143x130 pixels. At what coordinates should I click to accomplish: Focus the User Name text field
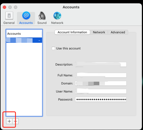coord(101,91)
